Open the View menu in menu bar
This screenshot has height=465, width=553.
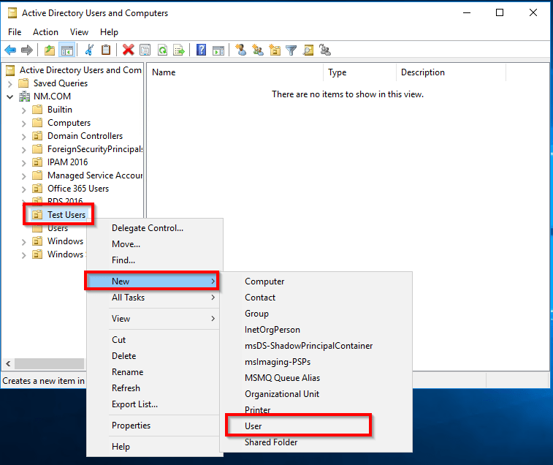pos(79,31)
